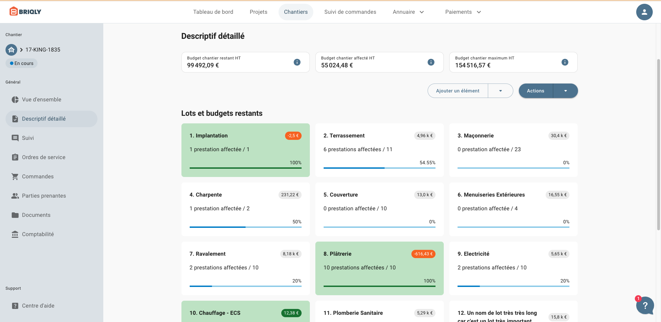Viewport: 661px width, 322px height.
Task: Click the -2,5 € budget badge
Action: pos(293,136)
